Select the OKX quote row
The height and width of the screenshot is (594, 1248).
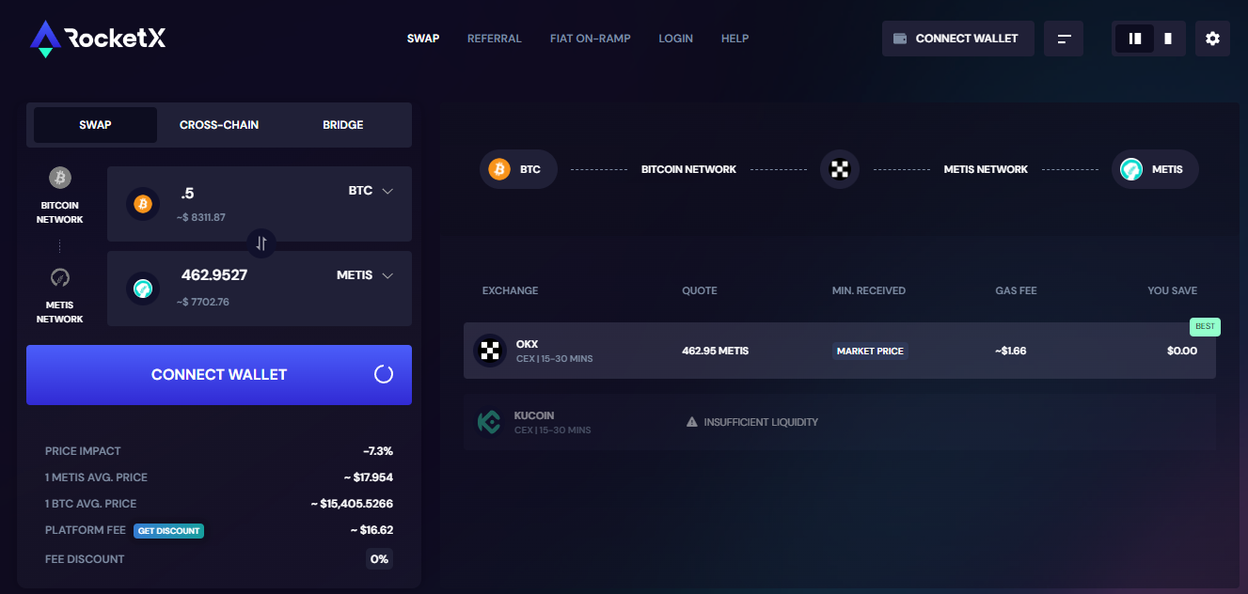(x=840, y=351)
